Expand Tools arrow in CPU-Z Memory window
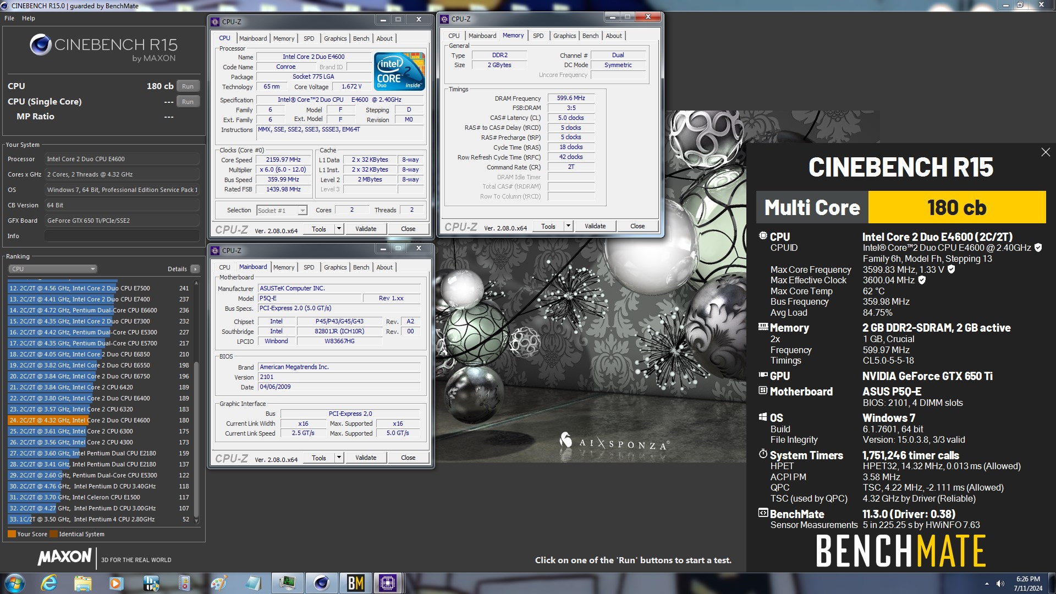The height and width of the screenshot is (594, 1056). (568, 226)
